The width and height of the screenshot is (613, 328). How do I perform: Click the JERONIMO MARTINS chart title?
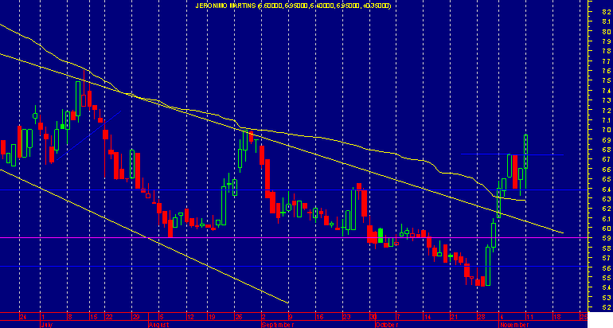pyautogui.click(x=293, y=6)
